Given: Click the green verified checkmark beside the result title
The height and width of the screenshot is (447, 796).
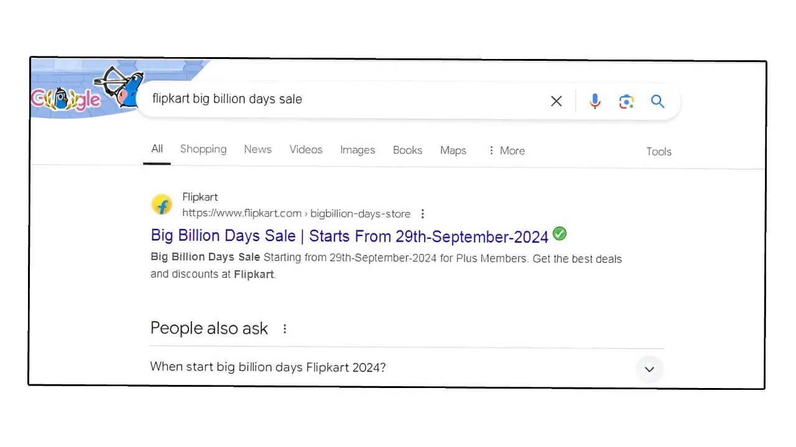Looking at the screenshot, I should coord(559,233).
